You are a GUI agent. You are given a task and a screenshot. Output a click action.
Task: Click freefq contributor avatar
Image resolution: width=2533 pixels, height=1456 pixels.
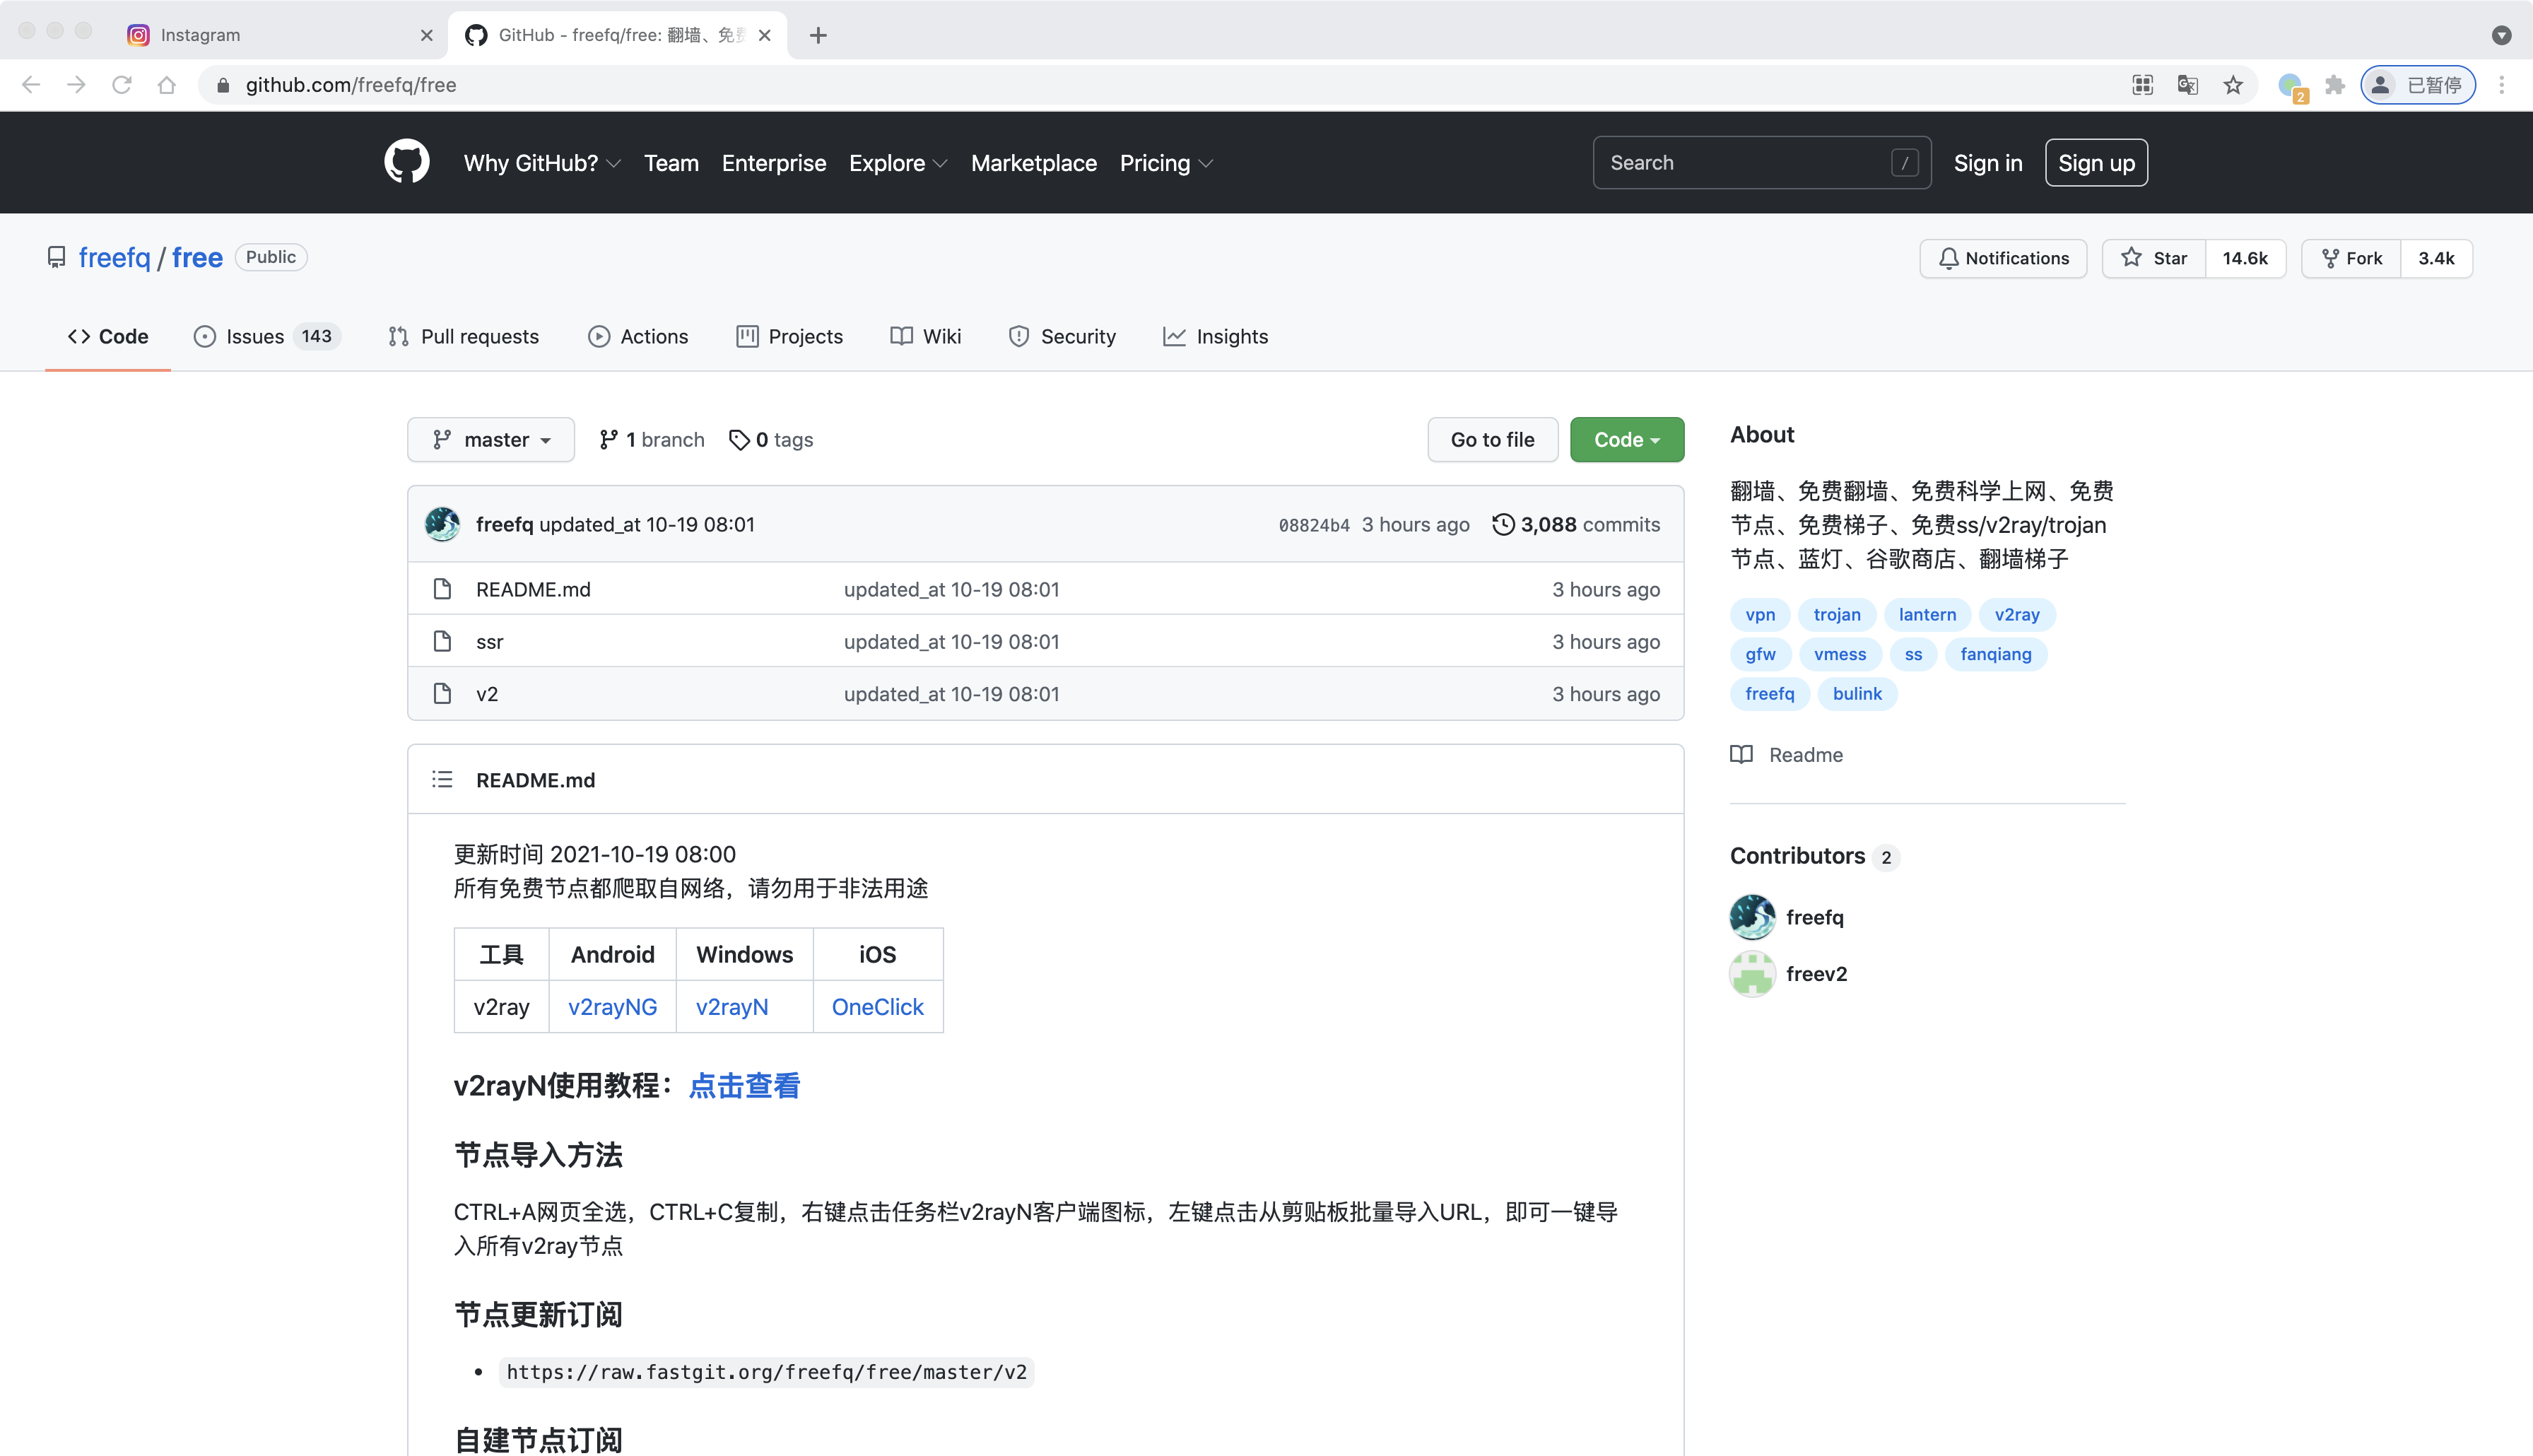click(x=1752, y=917)
